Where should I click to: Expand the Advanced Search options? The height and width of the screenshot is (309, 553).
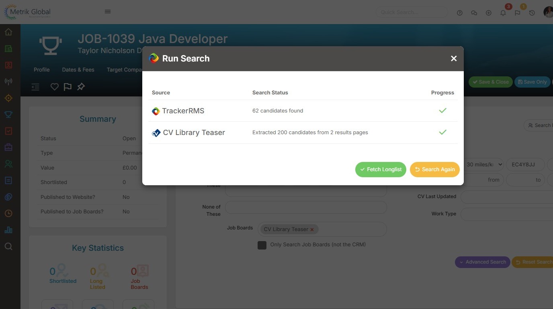[482, 262]
